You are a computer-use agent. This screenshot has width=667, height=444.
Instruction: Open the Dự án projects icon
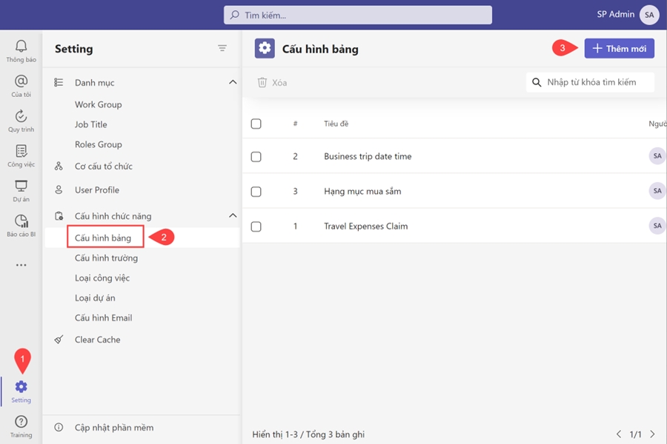pyautogui.click(x=21, y=186)
